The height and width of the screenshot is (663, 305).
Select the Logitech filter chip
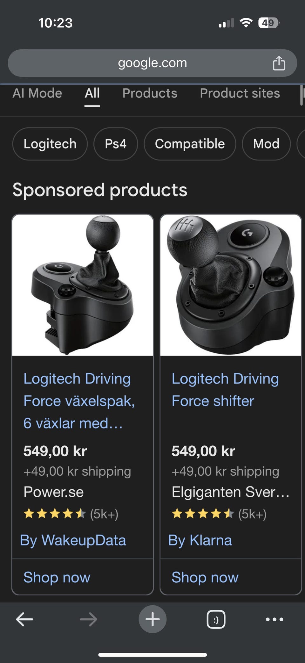pos(50,144)
